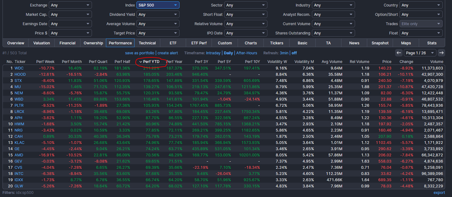This screenshot has height=197, width=452.
Task: Open the Market Cap. filter dropdown
Action: [x=70, y=14]
